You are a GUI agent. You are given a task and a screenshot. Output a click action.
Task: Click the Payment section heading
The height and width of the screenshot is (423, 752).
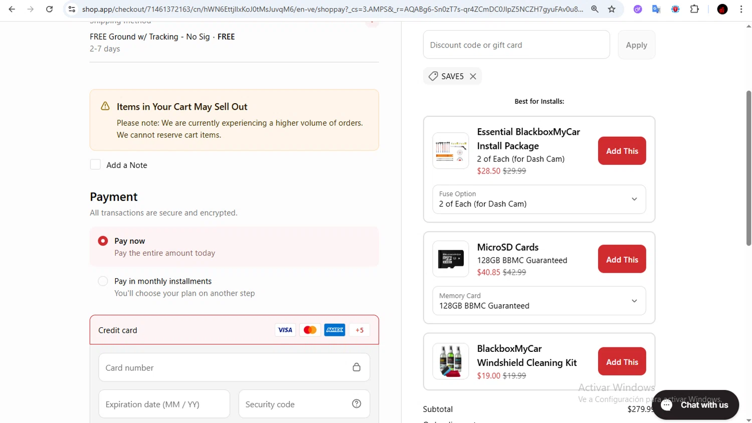114,196
